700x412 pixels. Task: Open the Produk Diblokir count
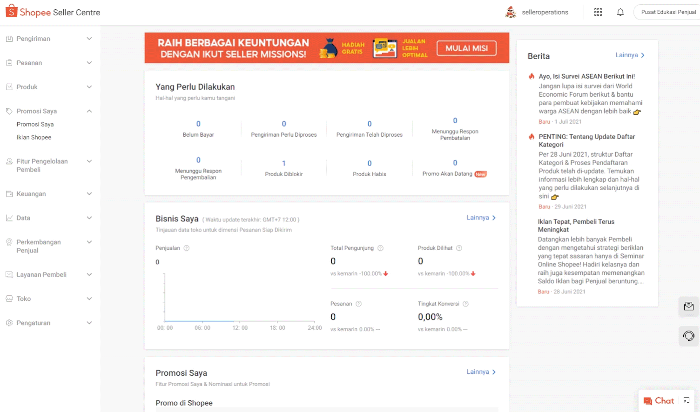coord(284,164)
